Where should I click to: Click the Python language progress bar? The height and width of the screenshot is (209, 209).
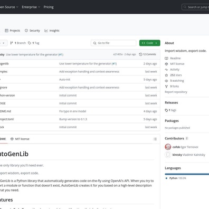tap(187, 174)
